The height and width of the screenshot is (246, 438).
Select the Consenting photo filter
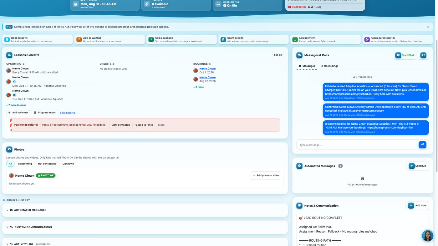[x=25, y=164]
